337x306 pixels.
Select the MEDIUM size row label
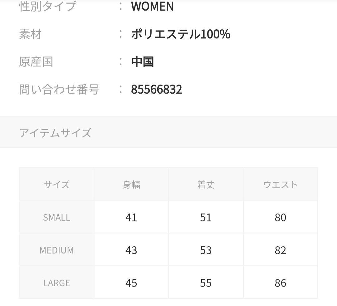coord(56,250)
